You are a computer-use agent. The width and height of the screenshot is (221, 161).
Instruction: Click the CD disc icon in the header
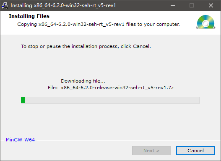(205, 22)
